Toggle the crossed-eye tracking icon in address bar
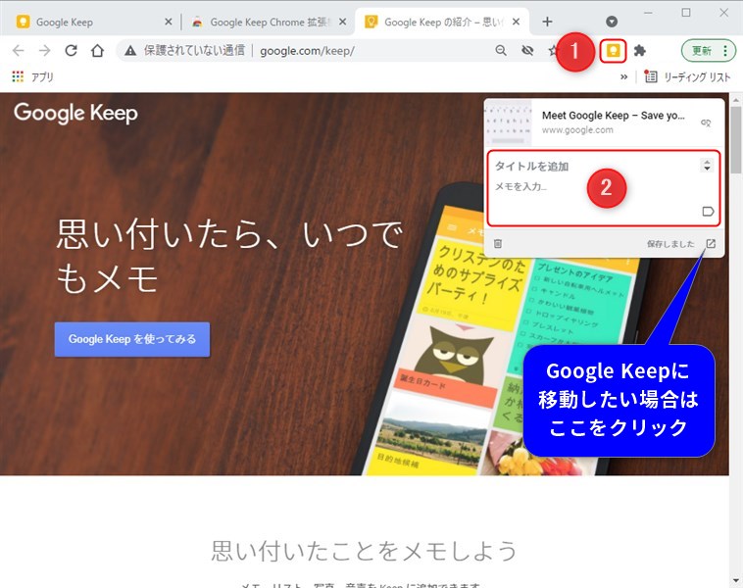The width and height of the screenshot is (743, 588). 527,51
